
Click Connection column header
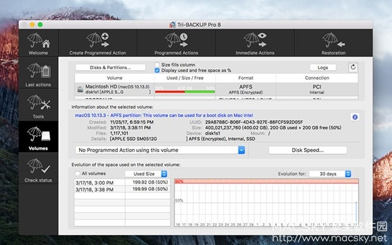(317, 78)
